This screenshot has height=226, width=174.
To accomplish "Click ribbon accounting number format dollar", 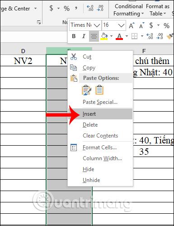I will pyautogui.click(x=51, y=8).
